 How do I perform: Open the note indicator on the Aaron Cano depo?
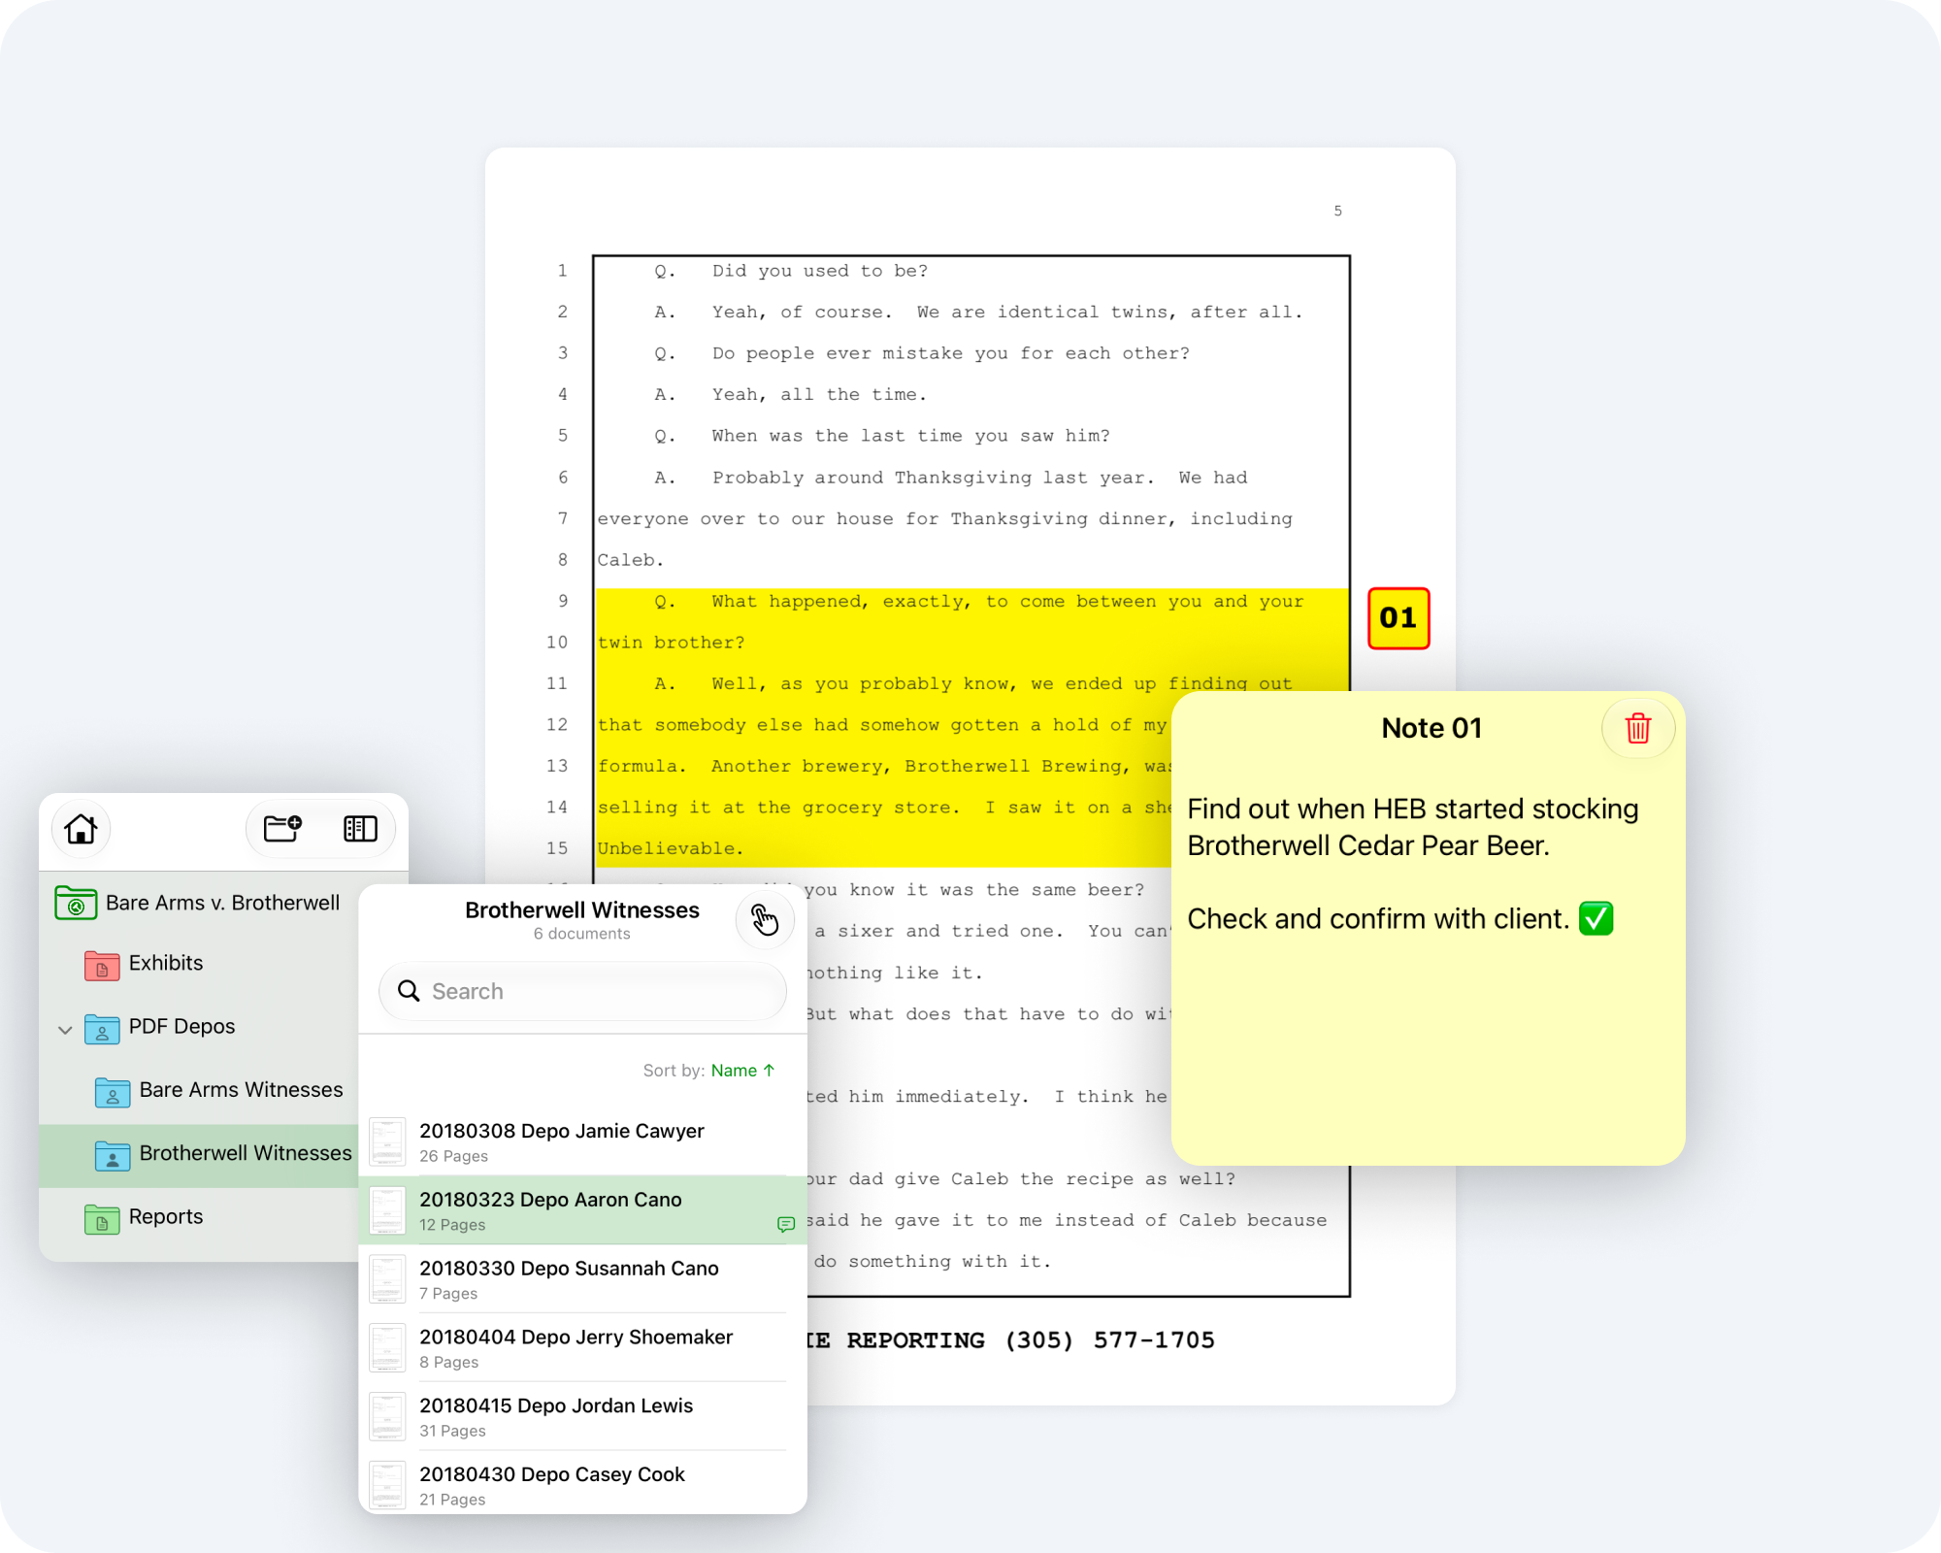point(786,1225)
